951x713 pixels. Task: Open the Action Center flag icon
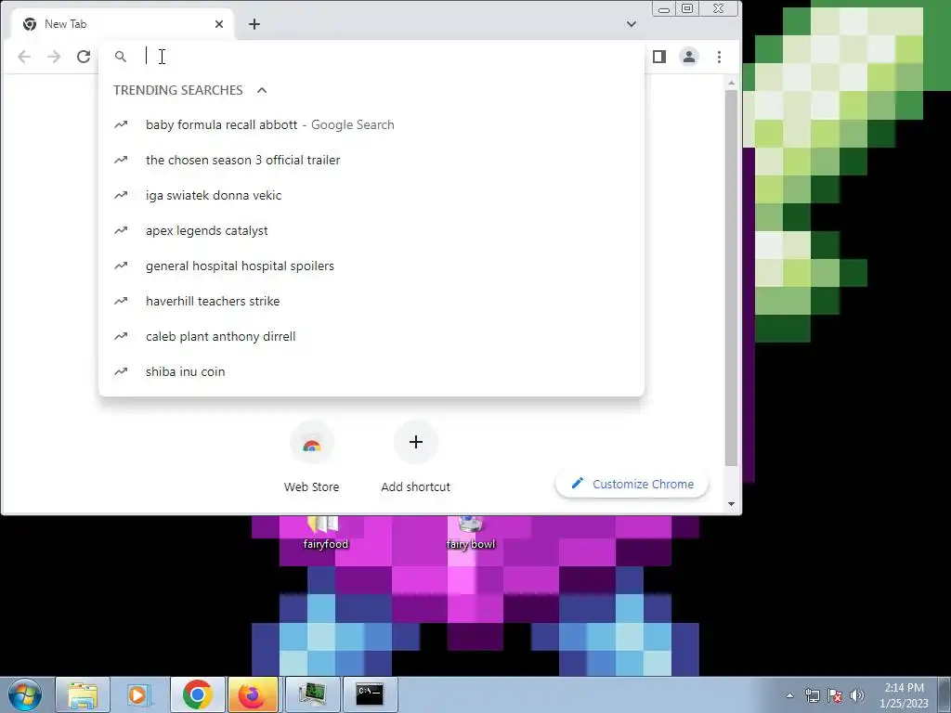pyautogui.click(x=835, y=695)
